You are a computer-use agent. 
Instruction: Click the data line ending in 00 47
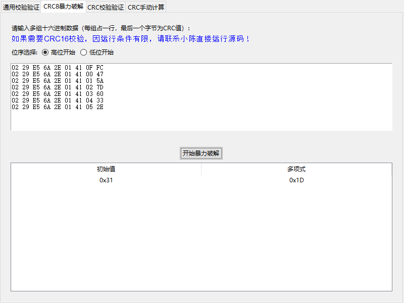pyautogui.click(x=58, y=74)
